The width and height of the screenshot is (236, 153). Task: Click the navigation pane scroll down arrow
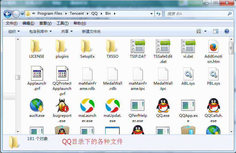(x=18, y=132)
